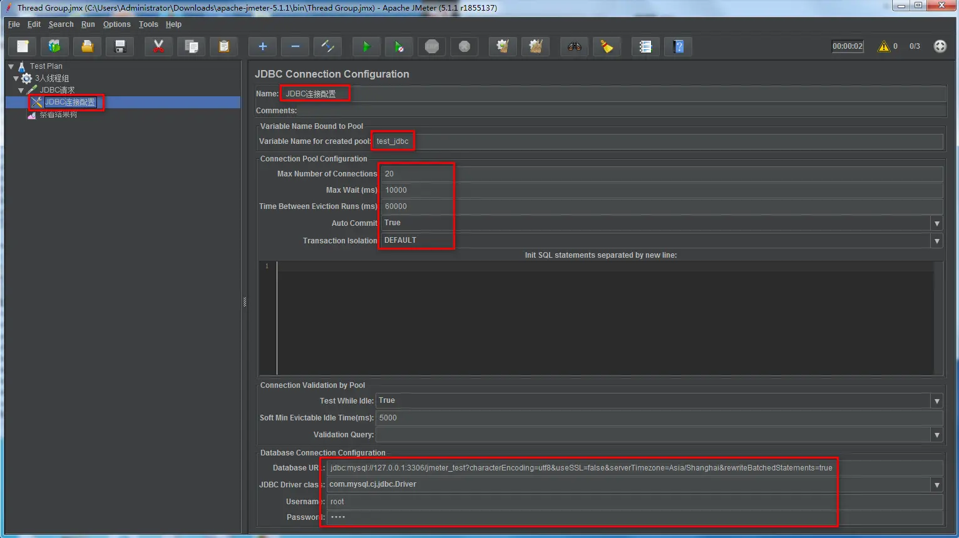Viewport: 959px width, 538px height.
Task: Open the Auto Commit dropdown
Action: [x=936, y=223]
